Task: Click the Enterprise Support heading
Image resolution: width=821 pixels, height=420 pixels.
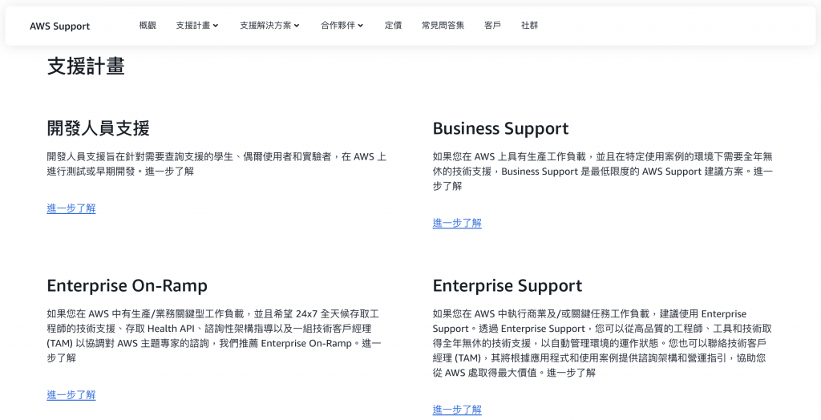Action: coord(508,285)
